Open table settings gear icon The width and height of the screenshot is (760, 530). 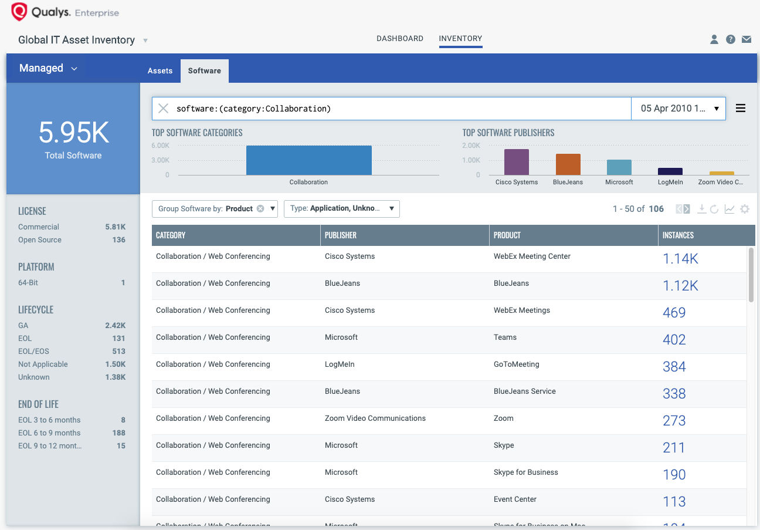tap(745, 209)
